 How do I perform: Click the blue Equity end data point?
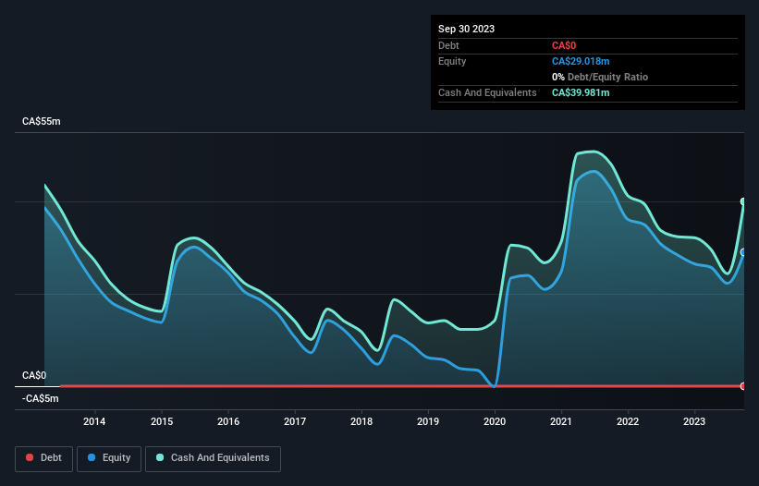point(743,252)
